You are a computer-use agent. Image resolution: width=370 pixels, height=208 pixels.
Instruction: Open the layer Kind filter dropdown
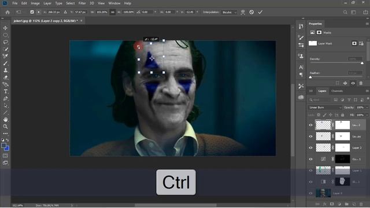click(320, 100)
